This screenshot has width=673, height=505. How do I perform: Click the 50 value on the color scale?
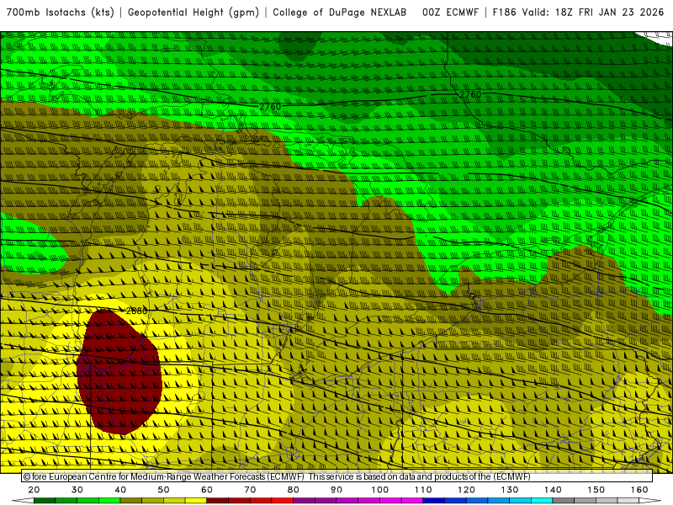pos(163,490)
